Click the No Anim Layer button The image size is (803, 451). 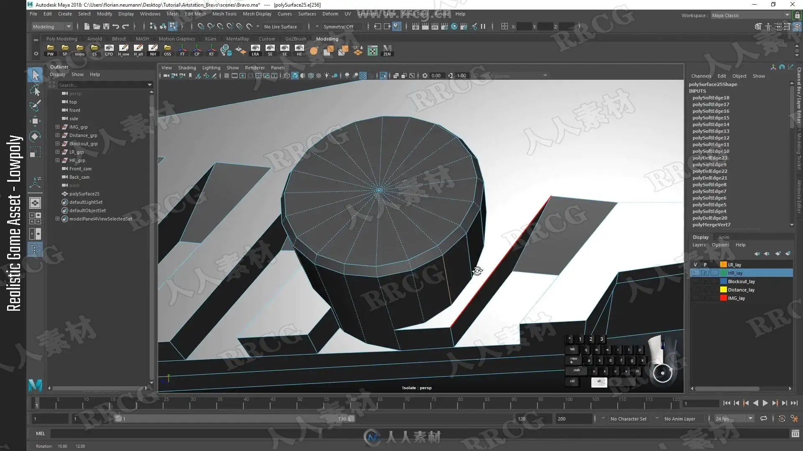[x=680, y=419]
